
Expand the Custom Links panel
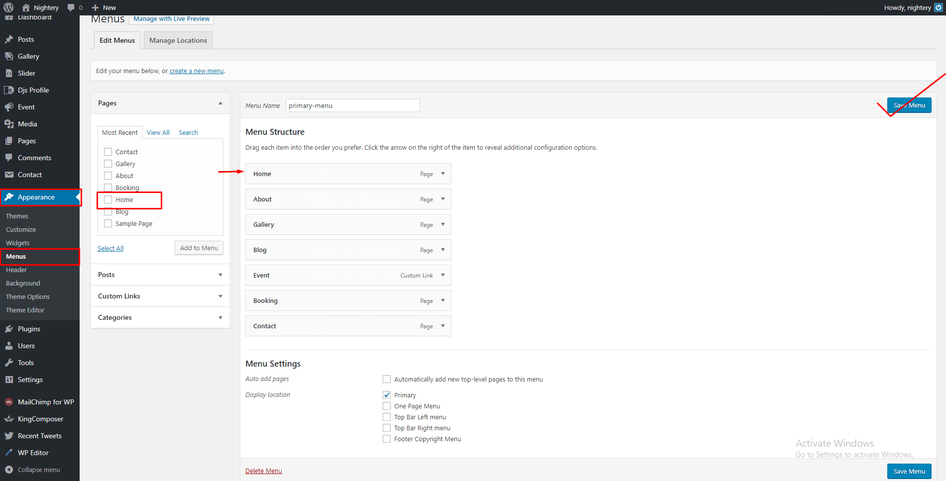220,296
